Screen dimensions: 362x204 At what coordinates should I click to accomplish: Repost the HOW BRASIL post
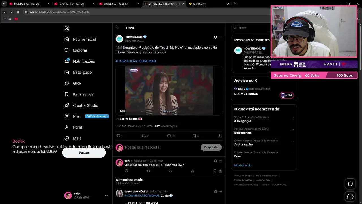(x=144, y=136)
